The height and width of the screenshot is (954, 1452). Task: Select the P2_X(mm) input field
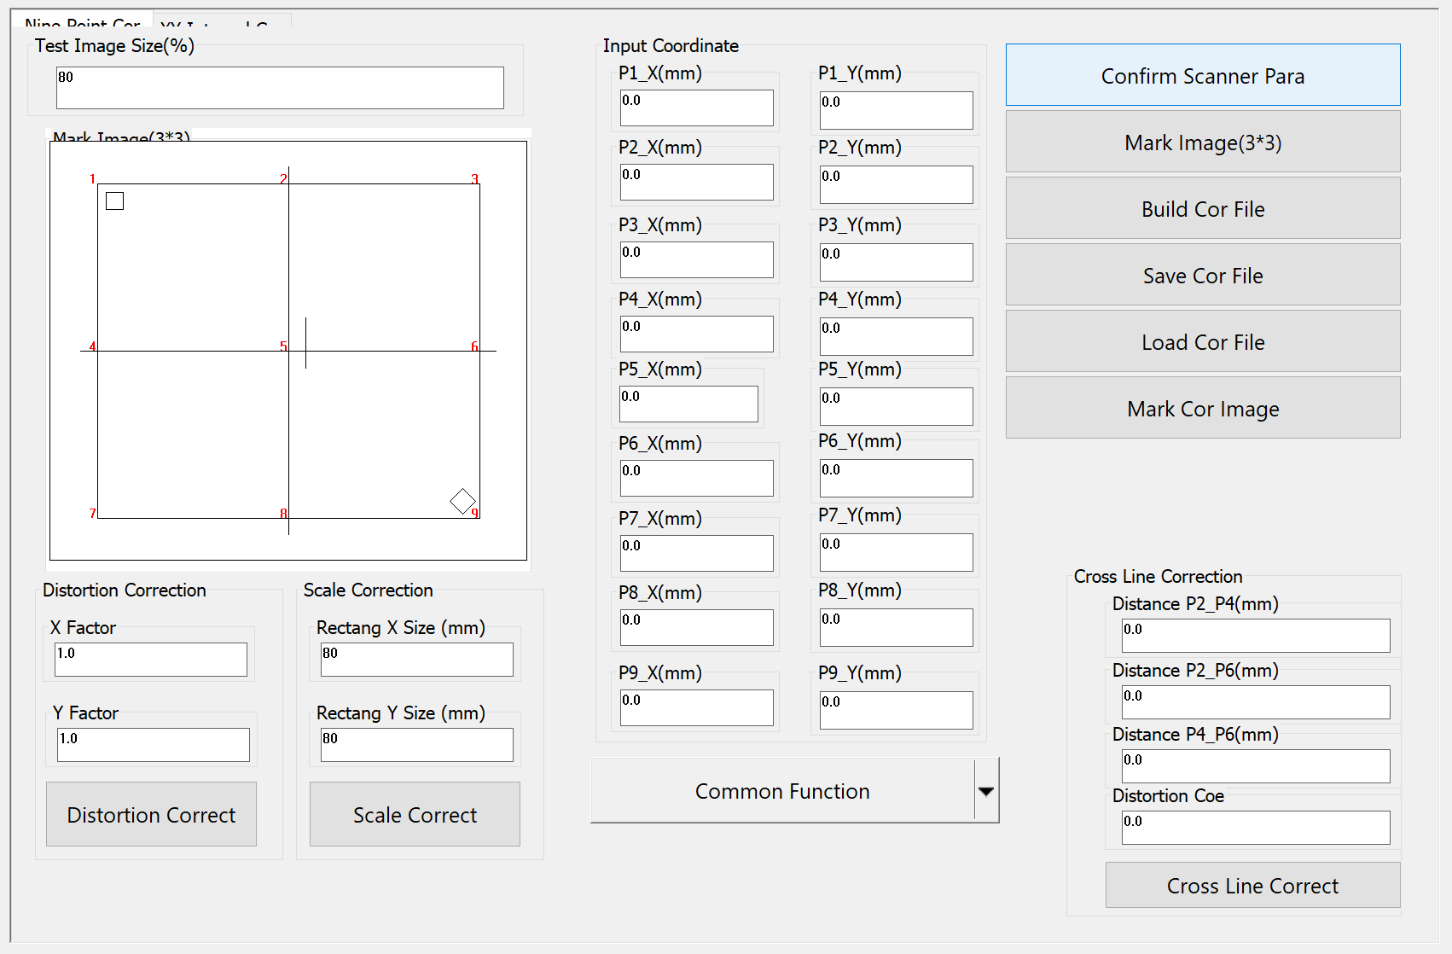click(x=697, y=183)
